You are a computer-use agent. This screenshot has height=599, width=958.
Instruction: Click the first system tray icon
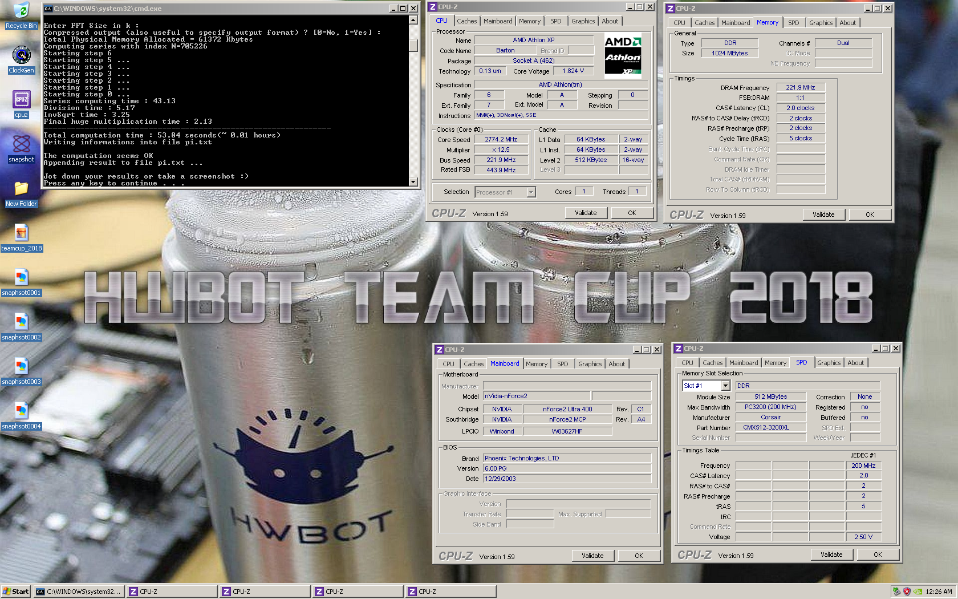[x=897, y=592]
